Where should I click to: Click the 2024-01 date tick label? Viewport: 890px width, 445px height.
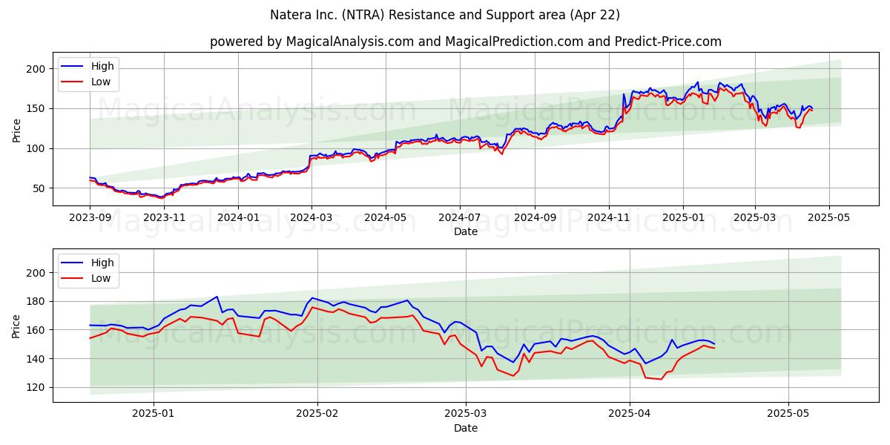(x=238, y=219)
